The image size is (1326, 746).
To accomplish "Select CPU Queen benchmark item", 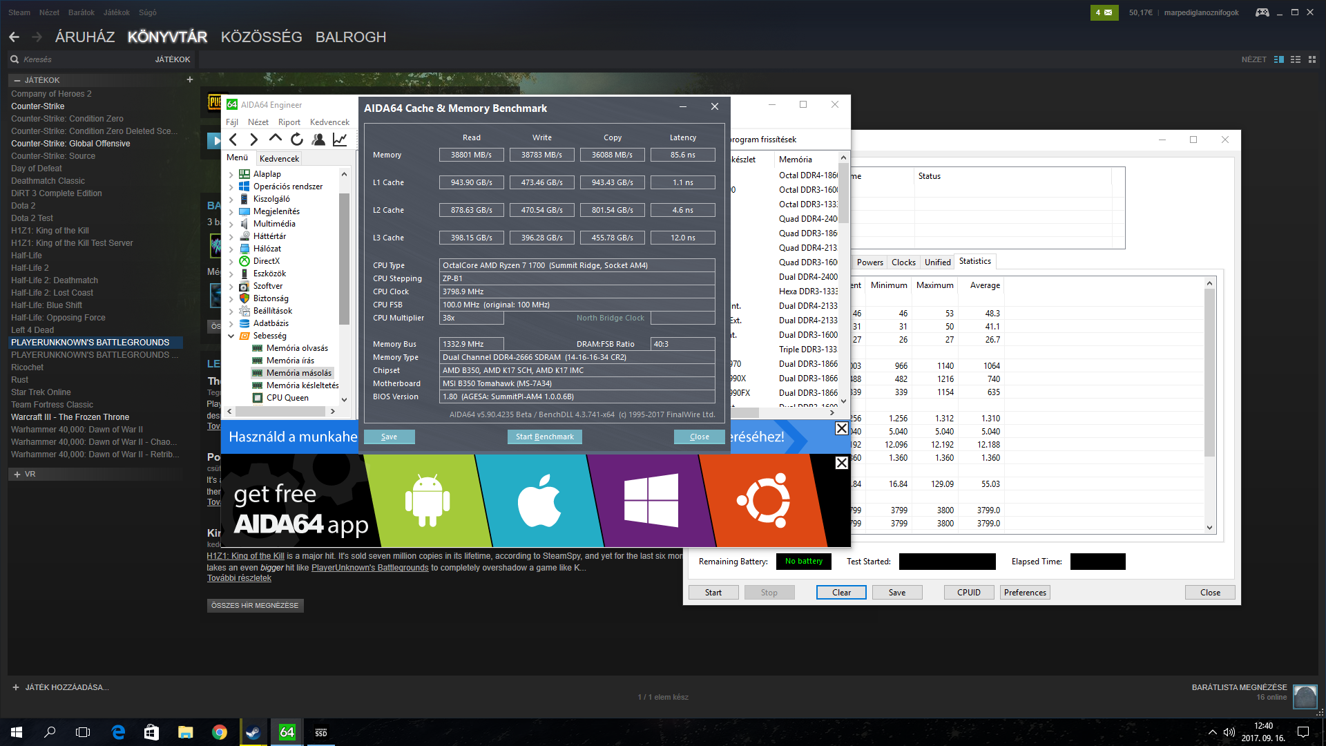I will point(287,398).
